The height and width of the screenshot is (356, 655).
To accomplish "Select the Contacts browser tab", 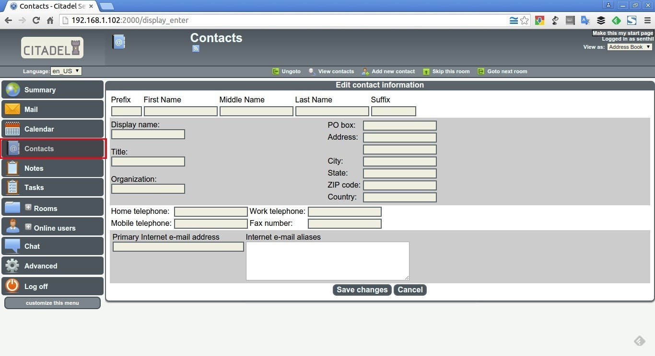I will [50, 6].
